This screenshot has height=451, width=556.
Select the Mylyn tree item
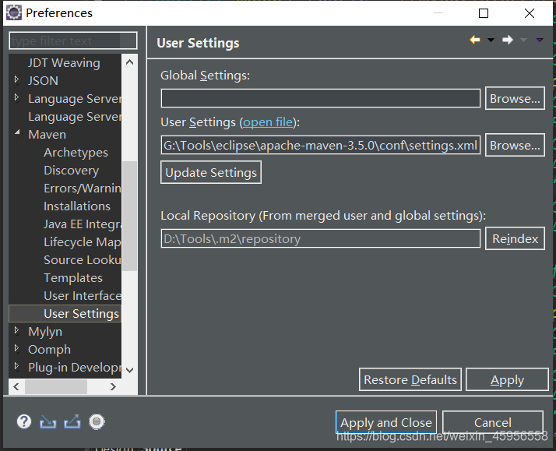(x=45, y=332)
